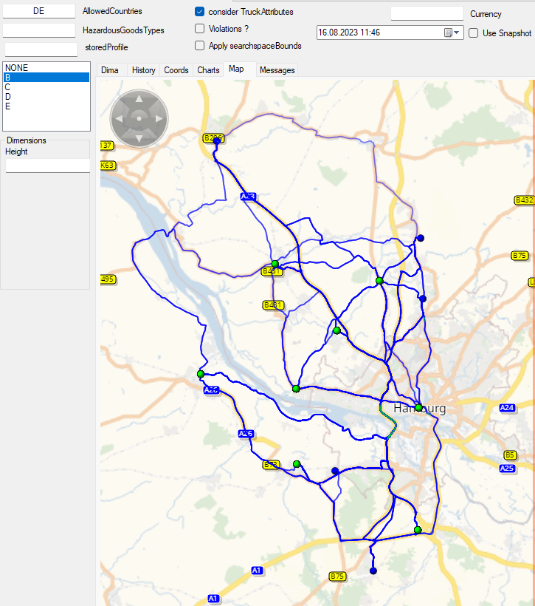The height and width of the screenshot is (606, 535).
Task: Click the dark blue marker near B75 at bottom
Action: [373, 571]
